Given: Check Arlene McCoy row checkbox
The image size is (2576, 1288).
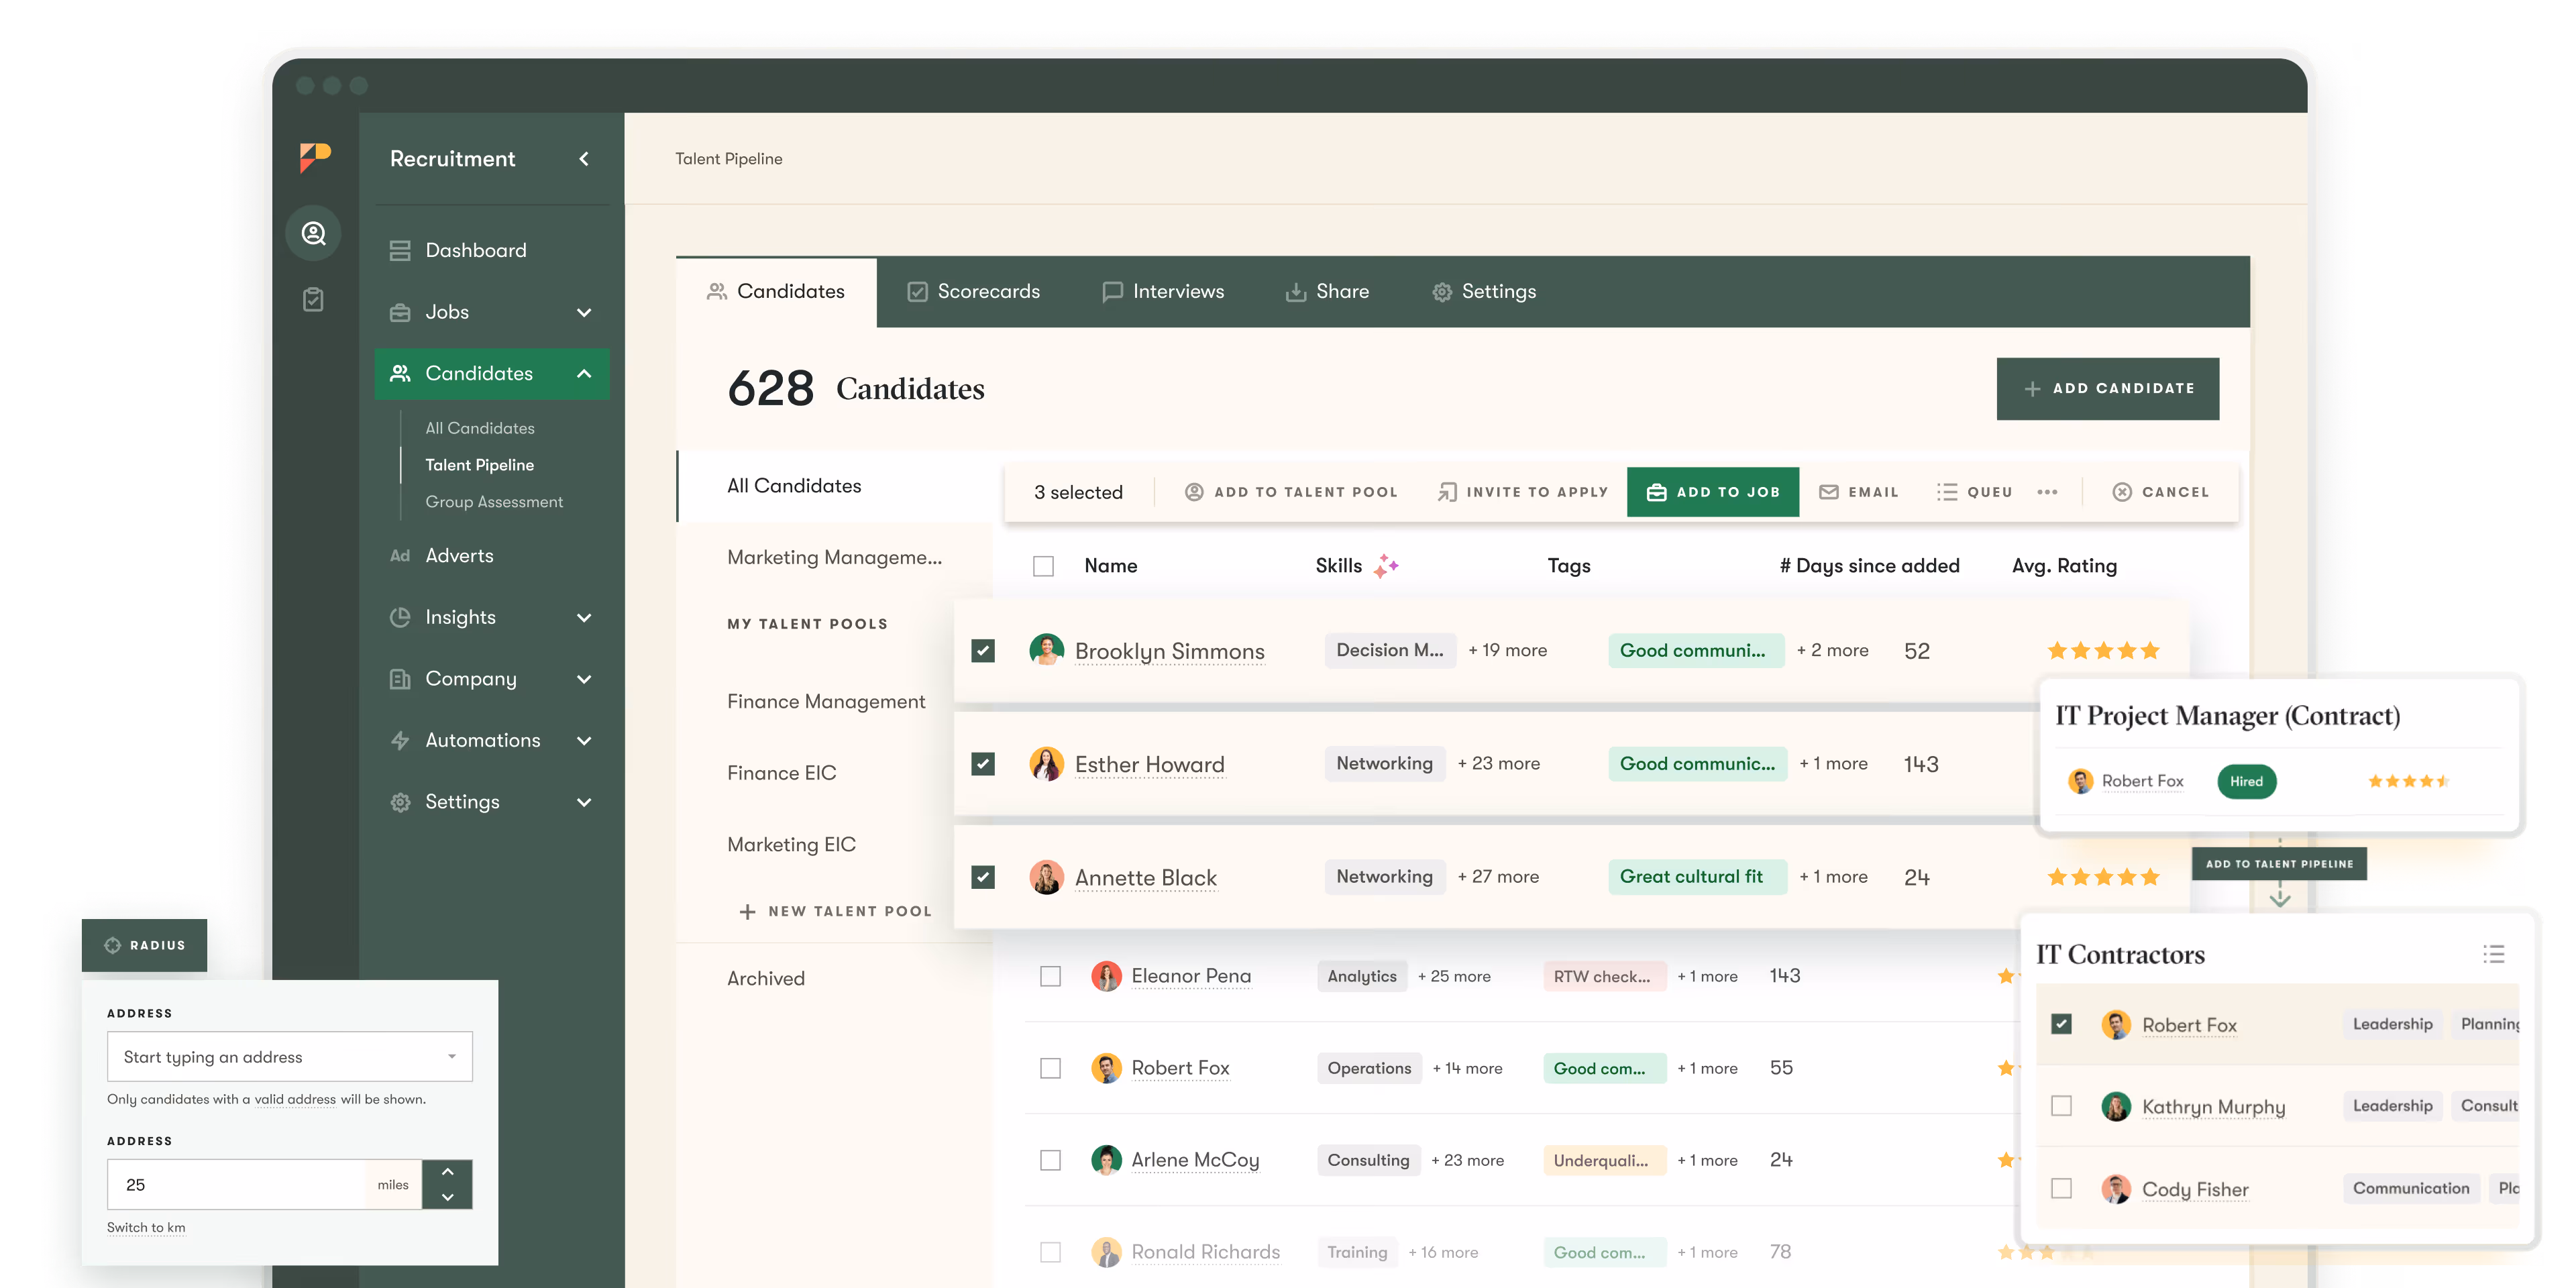Looking at the screenshot, I should (x=1050, y=1160).
